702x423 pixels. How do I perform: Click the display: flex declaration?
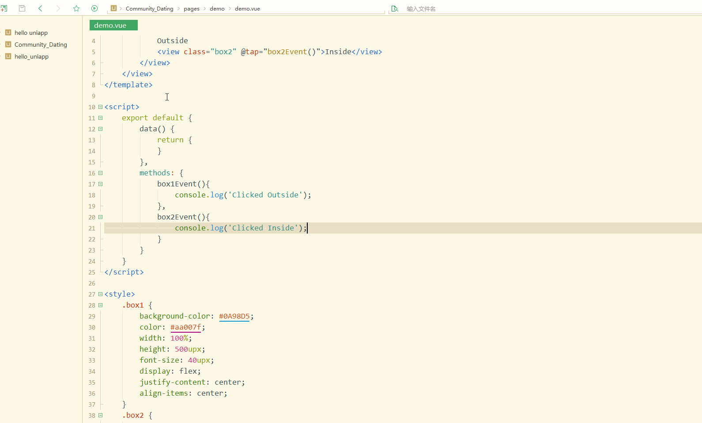[170, 371]
